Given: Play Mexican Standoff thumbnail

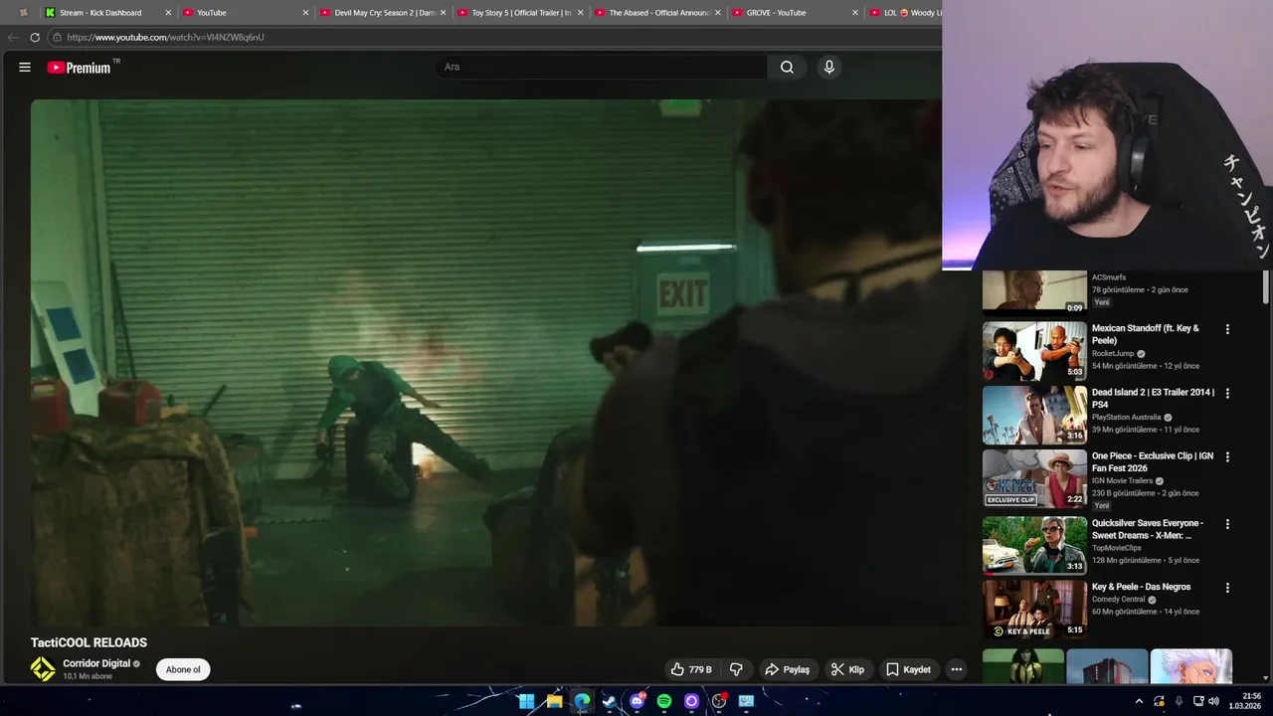Looking at the screenshot, I should (x=1034, y=351).
